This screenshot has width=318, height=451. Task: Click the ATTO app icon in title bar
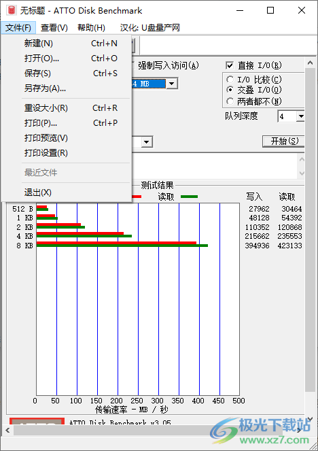11,11
